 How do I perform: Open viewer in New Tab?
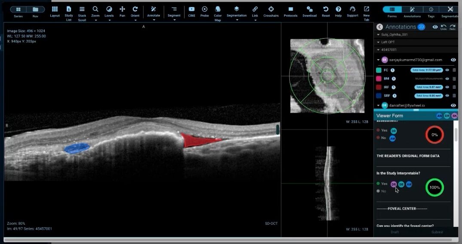[367, 13]
